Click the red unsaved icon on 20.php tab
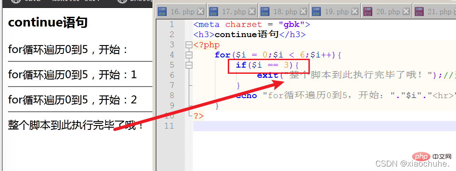This screenshot has width=456, height=171. [x=368, y=11]
